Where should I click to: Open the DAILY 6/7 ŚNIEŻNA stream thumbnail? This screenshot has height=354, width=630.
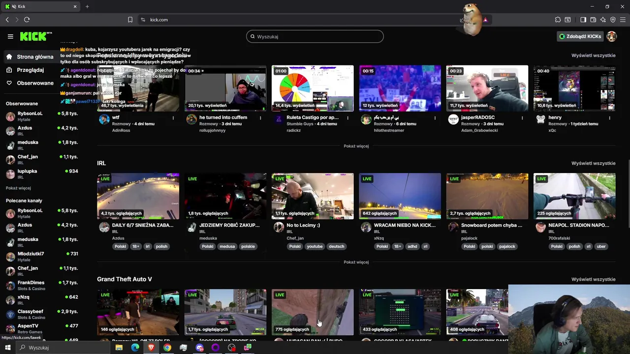tap(138, 196)
